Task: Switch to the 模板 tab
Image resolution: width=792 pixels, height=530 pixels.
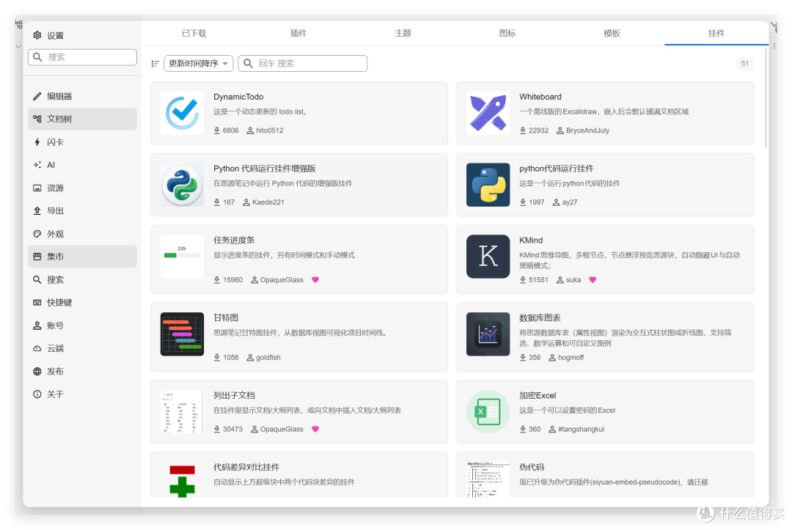Action: (x=612, y=33)
